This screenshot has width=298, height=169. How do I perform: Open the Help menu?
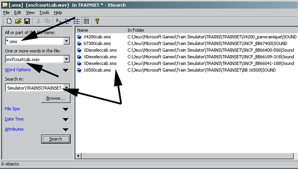point(58,13)
